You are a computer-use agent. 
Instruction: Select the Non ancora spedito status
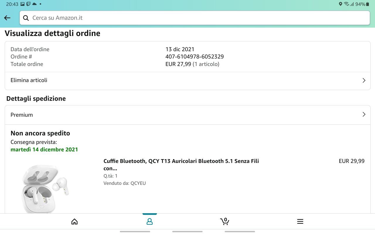pyautogui.click(x=40, y=133)
